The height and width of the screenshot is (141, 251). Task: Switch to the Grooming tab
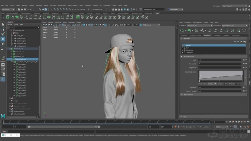(217, 35)
